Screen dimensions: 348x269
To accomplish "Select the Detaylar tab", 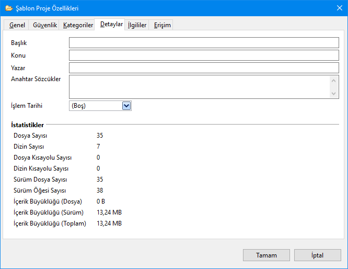I will point(111,25).
